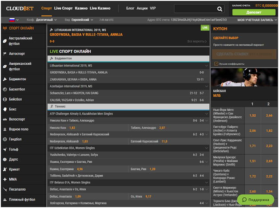The image size is (279, 208).
Task: Click shuttlecock icon in Бадминтон section header
Action: [x=52, y=58]
